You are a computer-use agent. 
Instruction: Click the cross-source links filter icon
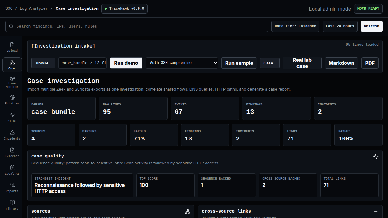[376, 212]
